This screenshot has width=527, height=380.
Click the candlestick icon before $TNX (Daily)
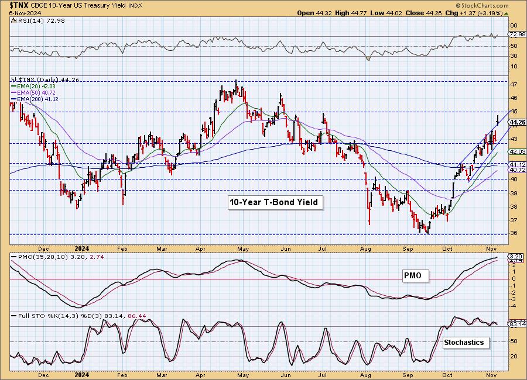click(14, 80)
